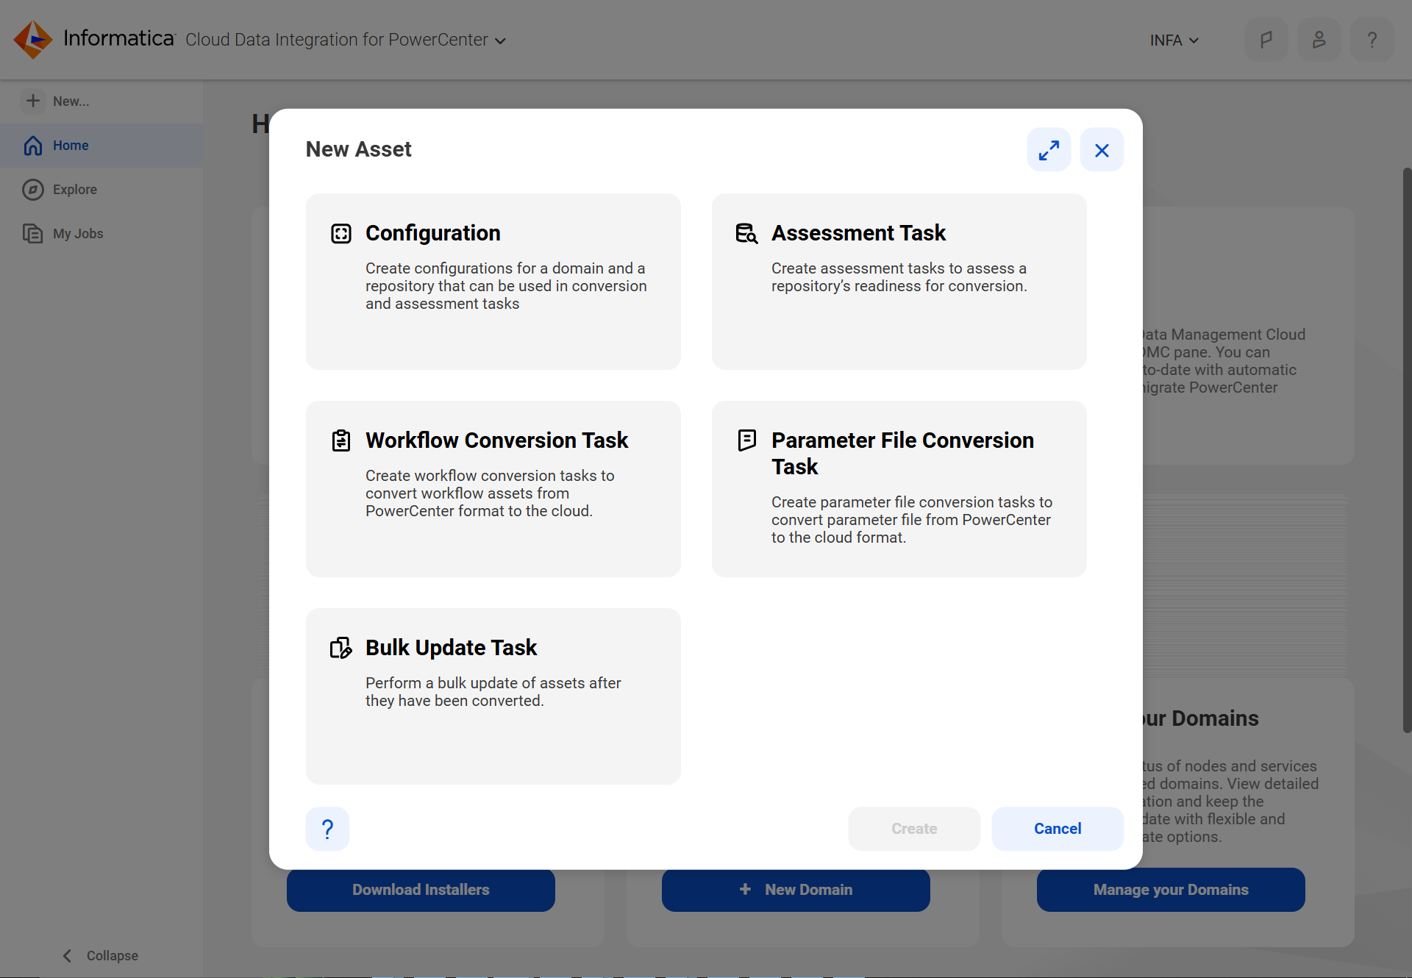Viewport: 1412px width, 978px height.
Task: Click the Bulk Update Task icon
Action: click(x=341, y=646)
